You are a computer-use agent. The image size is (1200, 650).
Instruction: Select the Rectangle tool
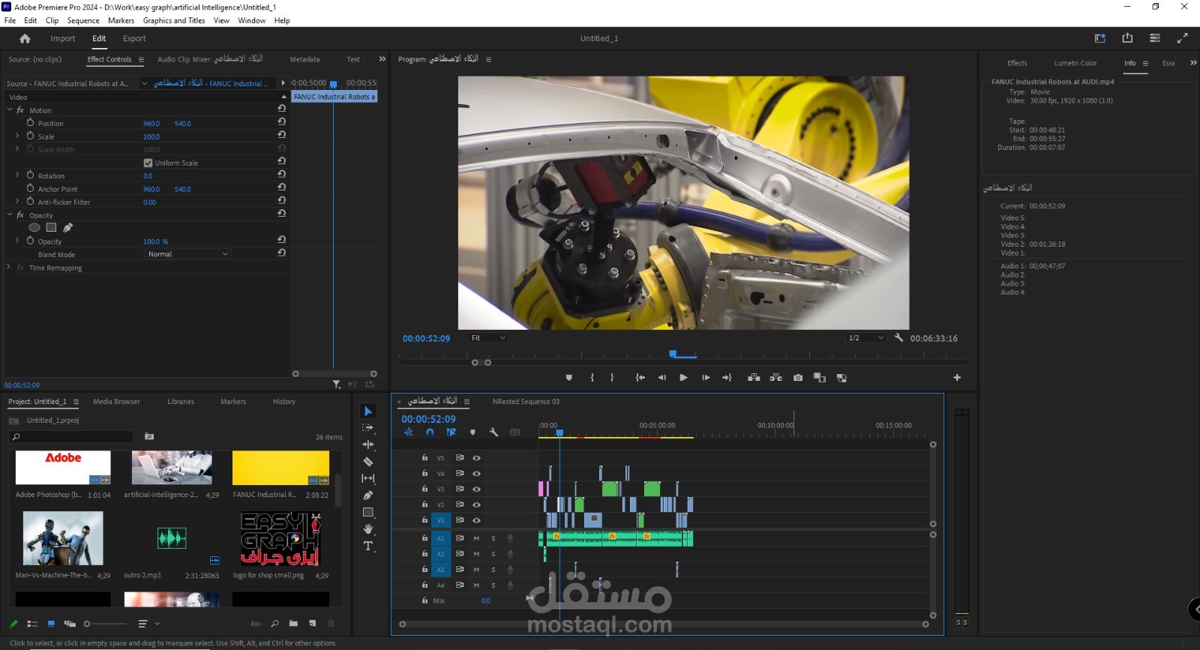click(x=367, y=513)
